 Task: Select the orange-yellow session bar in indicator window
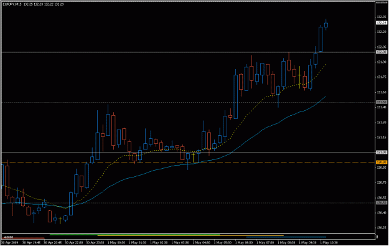[x=190, y=235]
